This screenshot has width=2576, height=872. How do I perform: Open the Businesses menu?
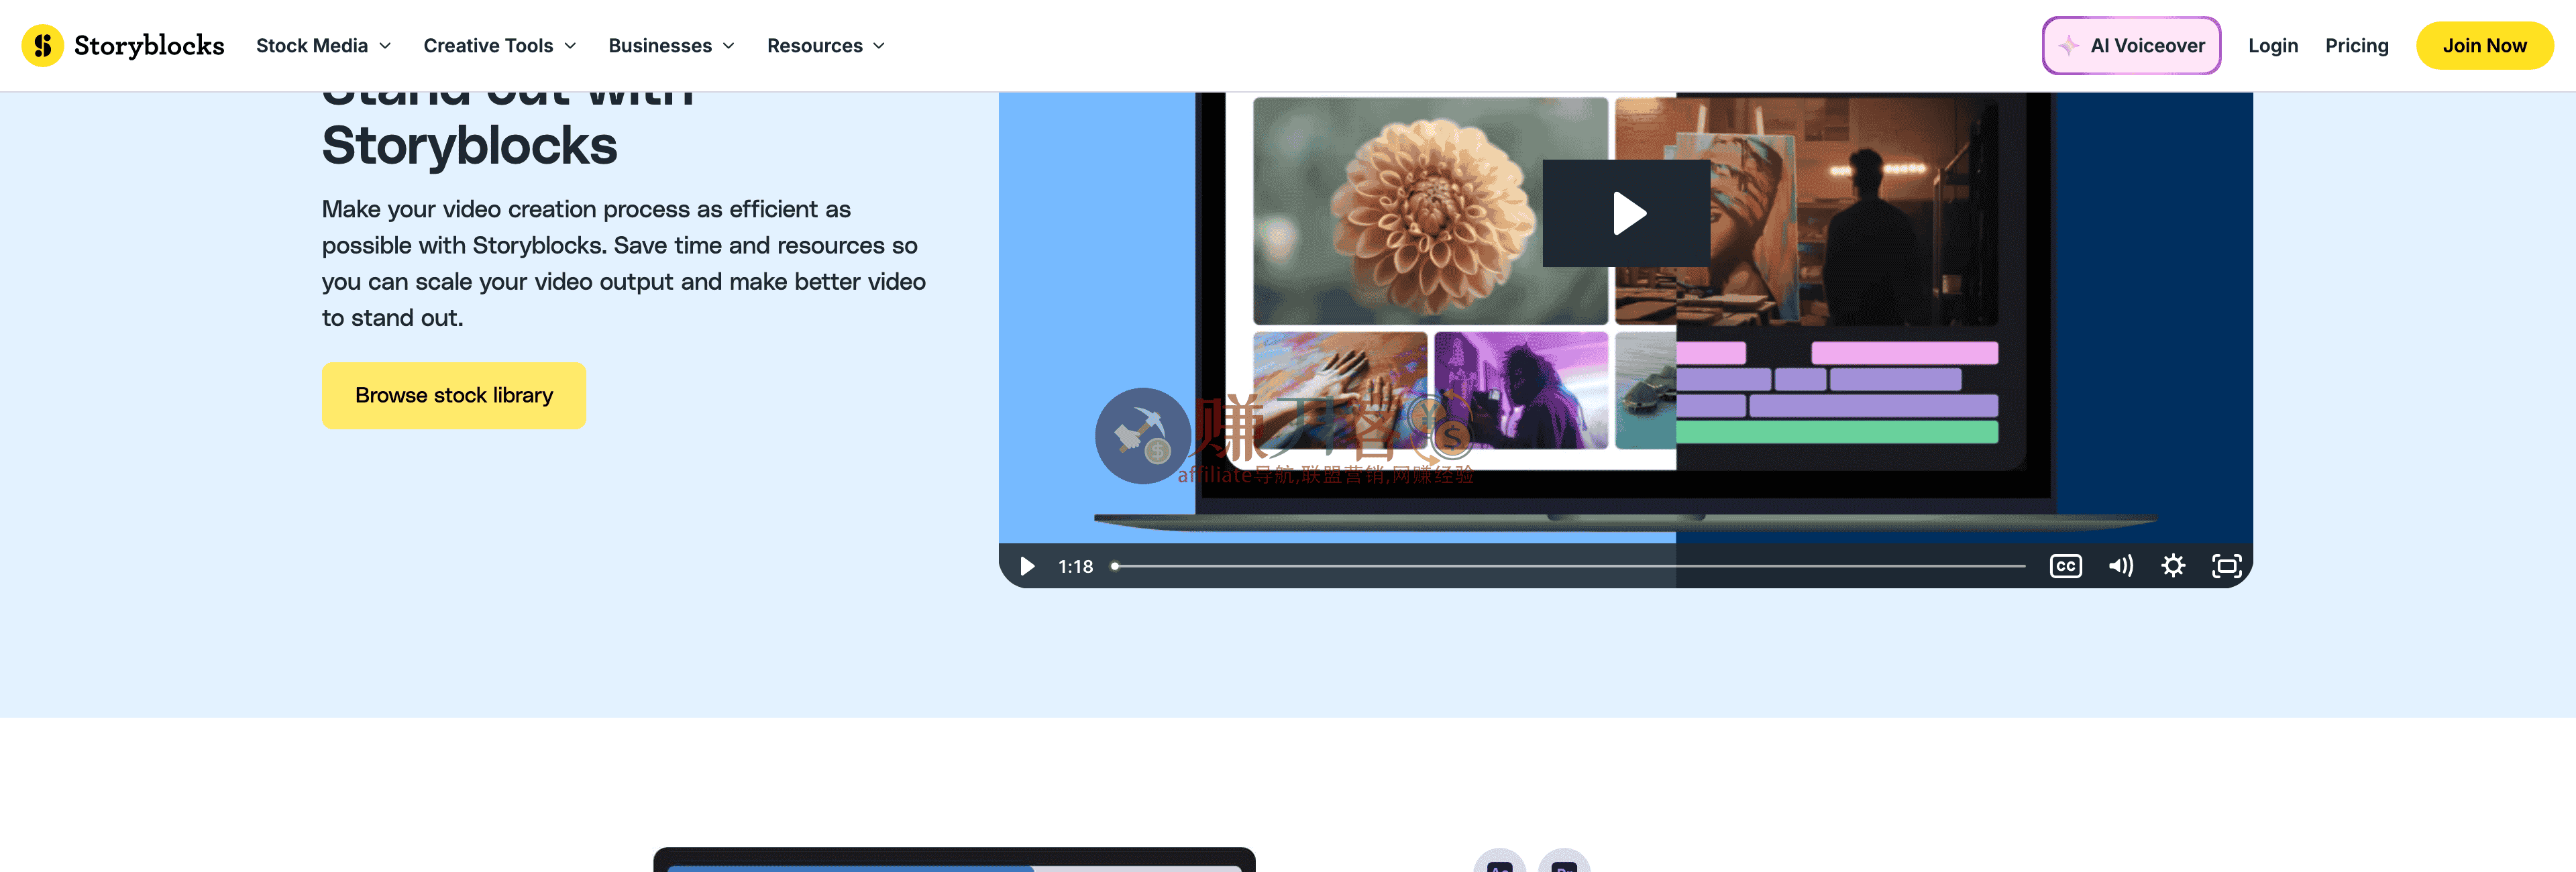pos(671,46)
